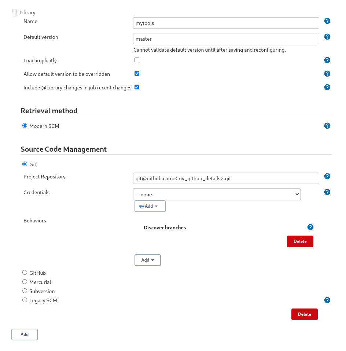
Task: View help for Load implicitly option
Action: point(327,60)
